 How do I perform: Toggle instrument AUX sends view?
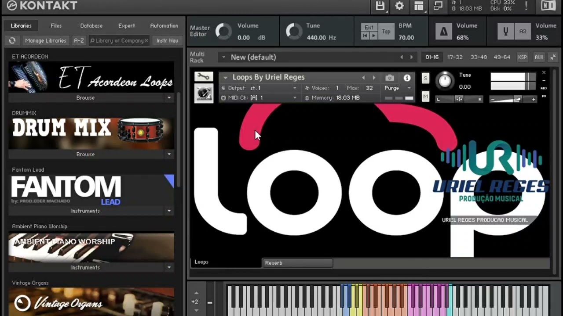544,88
